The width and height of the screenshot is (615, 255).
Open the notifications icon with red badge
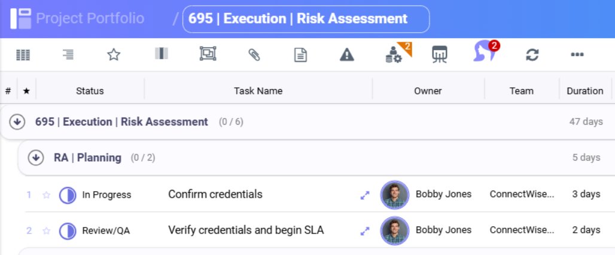coord(485,53)
